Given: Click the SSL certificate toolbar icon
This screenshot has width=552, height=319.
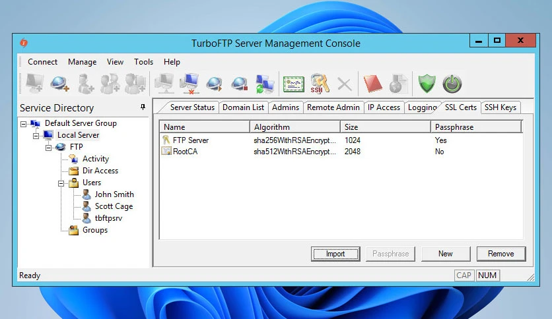Looking at the screenshot, I should point(294,84).
